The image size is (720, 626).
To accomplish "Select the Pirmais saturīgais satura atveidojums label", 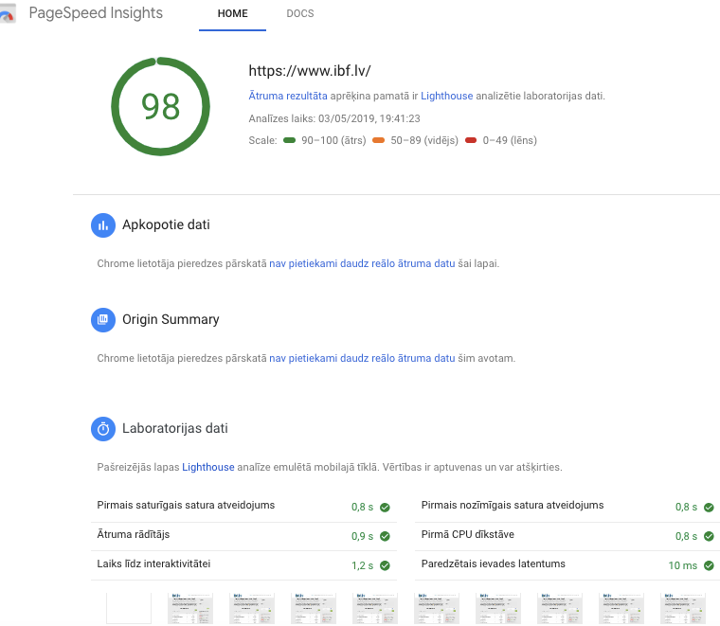I will pyautogui.click(x=186, y=506).
